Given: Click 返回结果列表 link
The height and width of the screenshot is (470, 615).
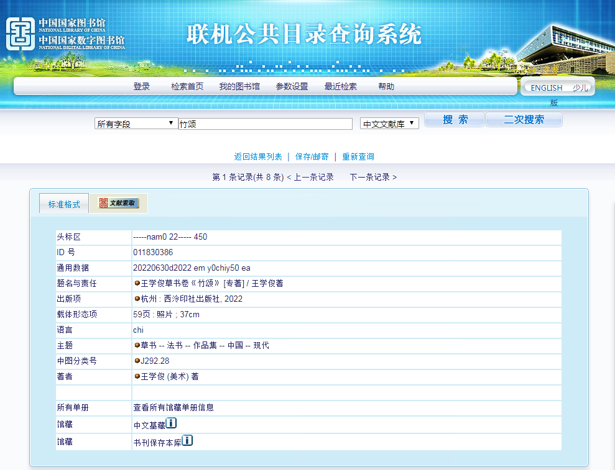Looking at the screenshot, I should 258,156.
